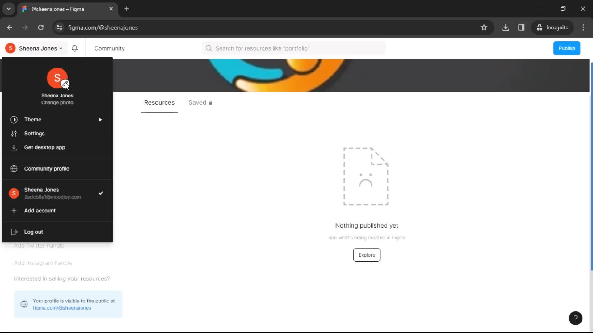Click the figma.com/@sheenajones profile link
Viewport: 593px width, 333px height.
point(62,308)
